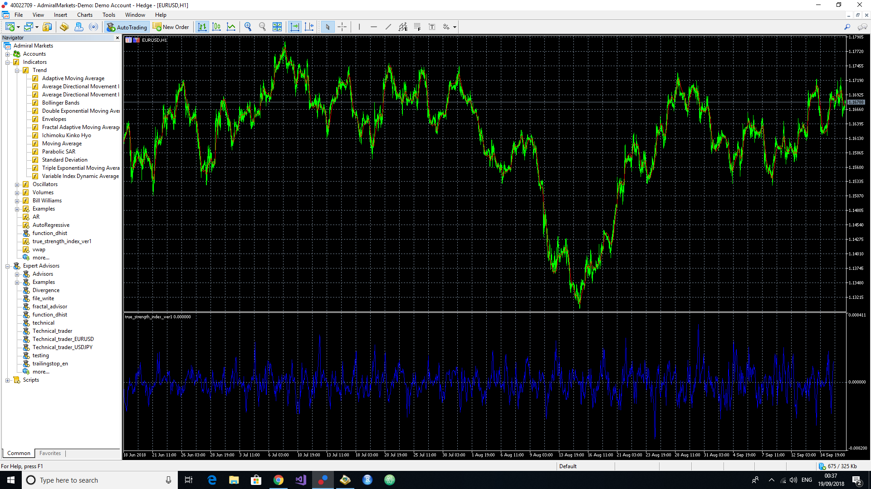871x489 pixels.
Task: Toggle the Parabolic SAR indicator visibility
Action: (x=58, y=151)
